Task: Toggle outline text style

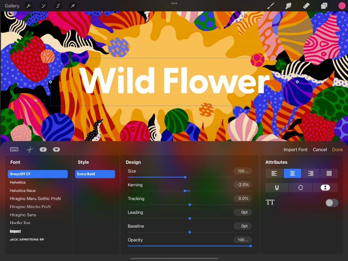Action: click(x=300, y=187)
